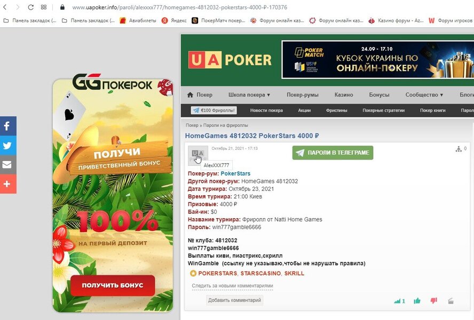Viewport: 474px width, 320px height.
Task: Expand the Сообщество dropdown menu
Action: click(x=424, y=95)
